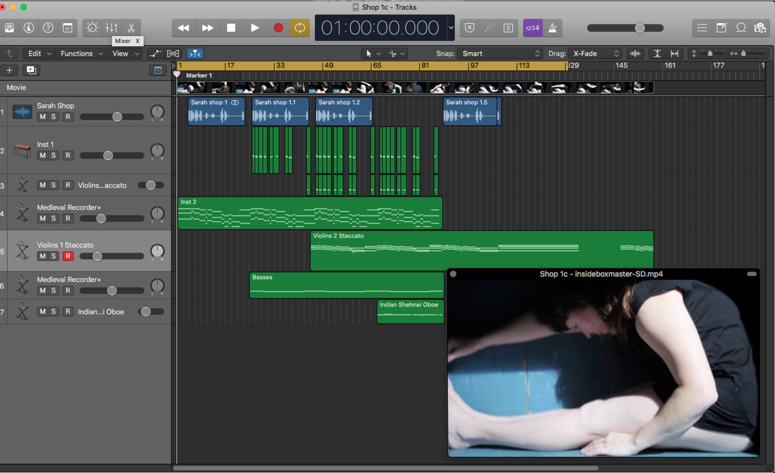Viewport: 775px width, 473px height.
Task: Open the Mixer from the toolbar
Action: 112,28
